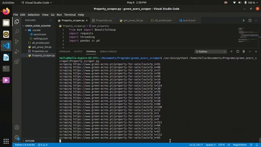Split the editor to the right

[x=250, y=20]
